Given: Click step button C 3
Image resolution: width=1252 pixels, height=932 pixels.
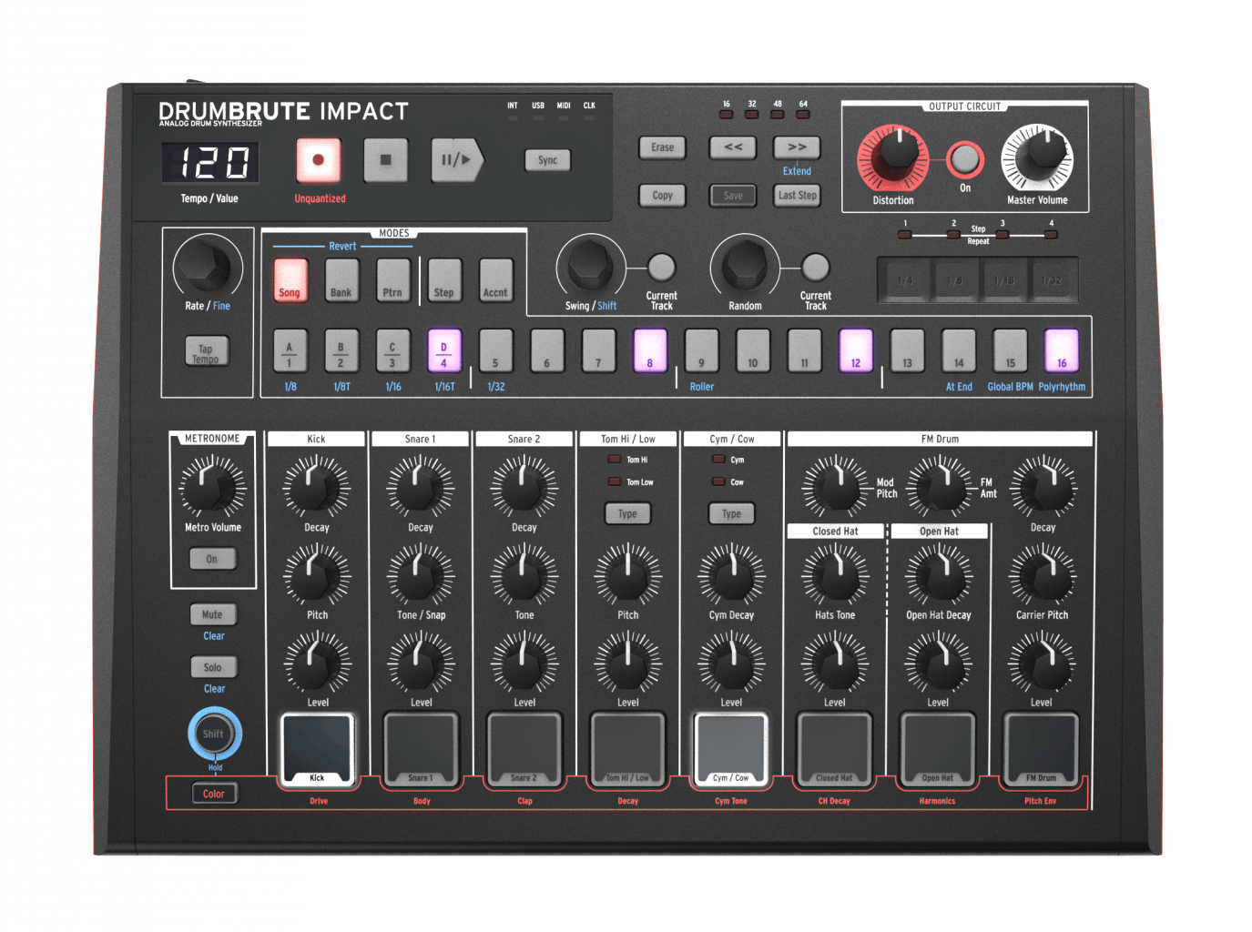Looking at the screenshot, I should point(392,351).
